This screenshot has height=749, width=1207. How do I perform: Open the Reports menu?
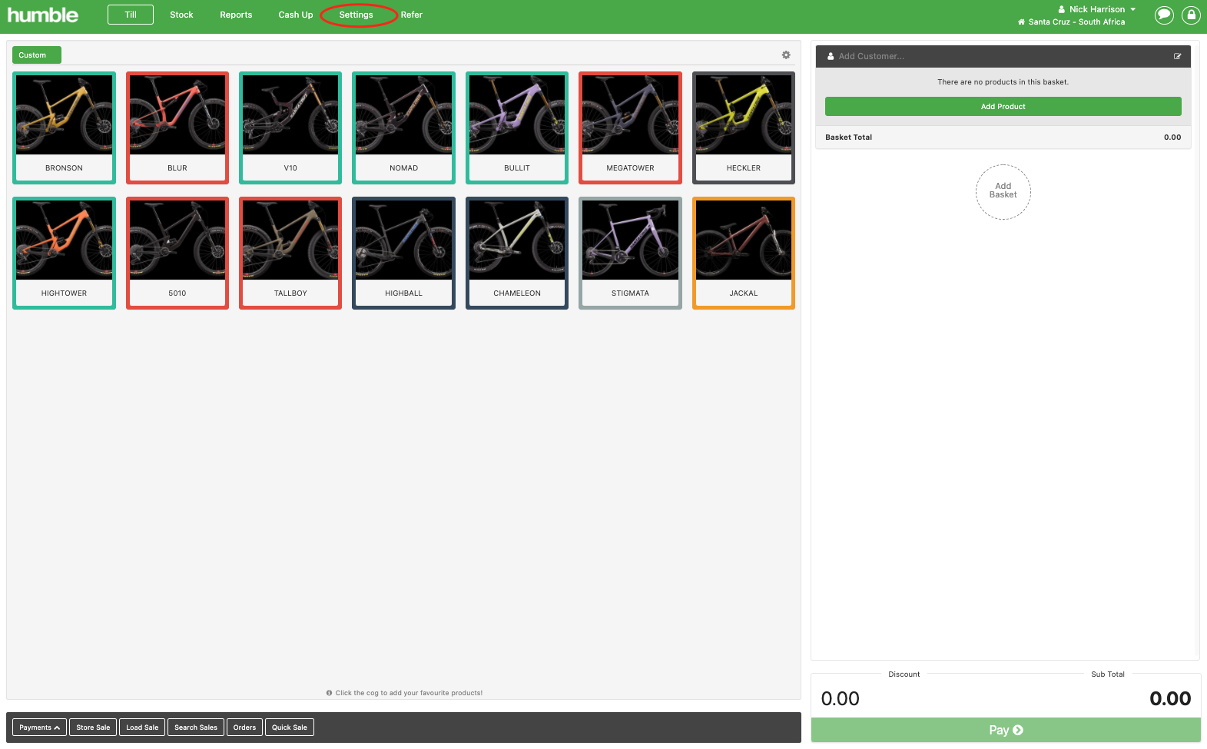236,15
